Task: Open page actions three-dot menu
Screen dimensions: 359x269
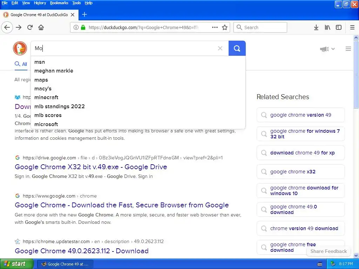Action: point(215,27)
